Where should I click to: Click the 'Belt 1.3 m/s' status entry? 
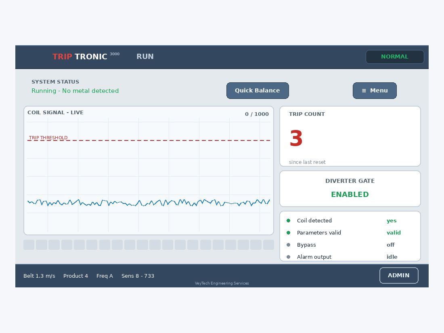tap(40, 276)
